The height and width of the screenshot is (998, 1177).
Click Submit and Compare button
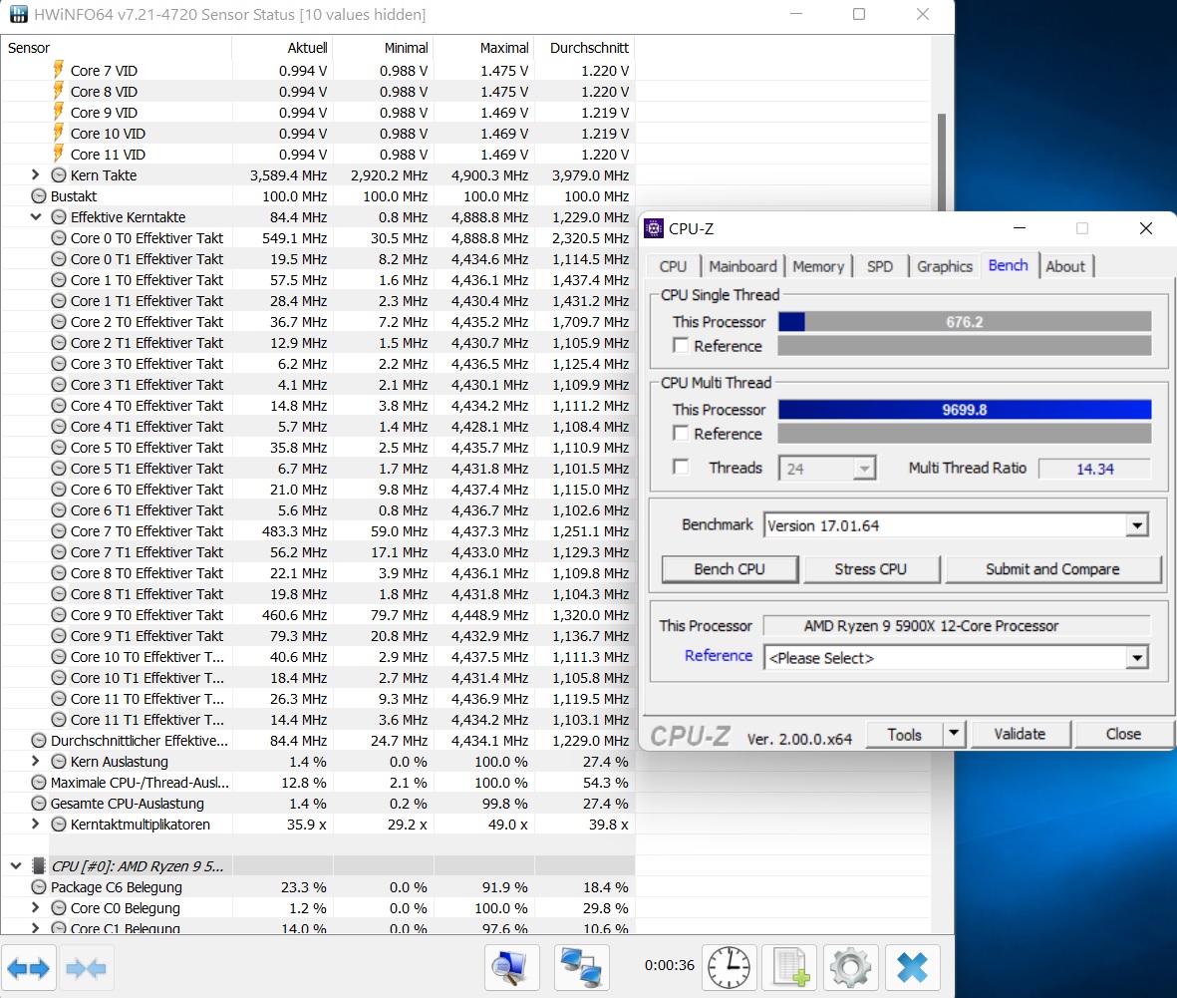(x=1052, y=569)
